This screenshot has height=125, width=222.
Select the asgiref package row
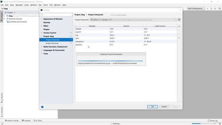coord(126,32)
